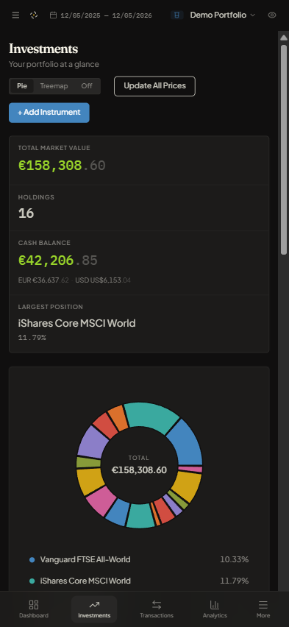Click the total market value €158,308.60 figure

(62, 166)
